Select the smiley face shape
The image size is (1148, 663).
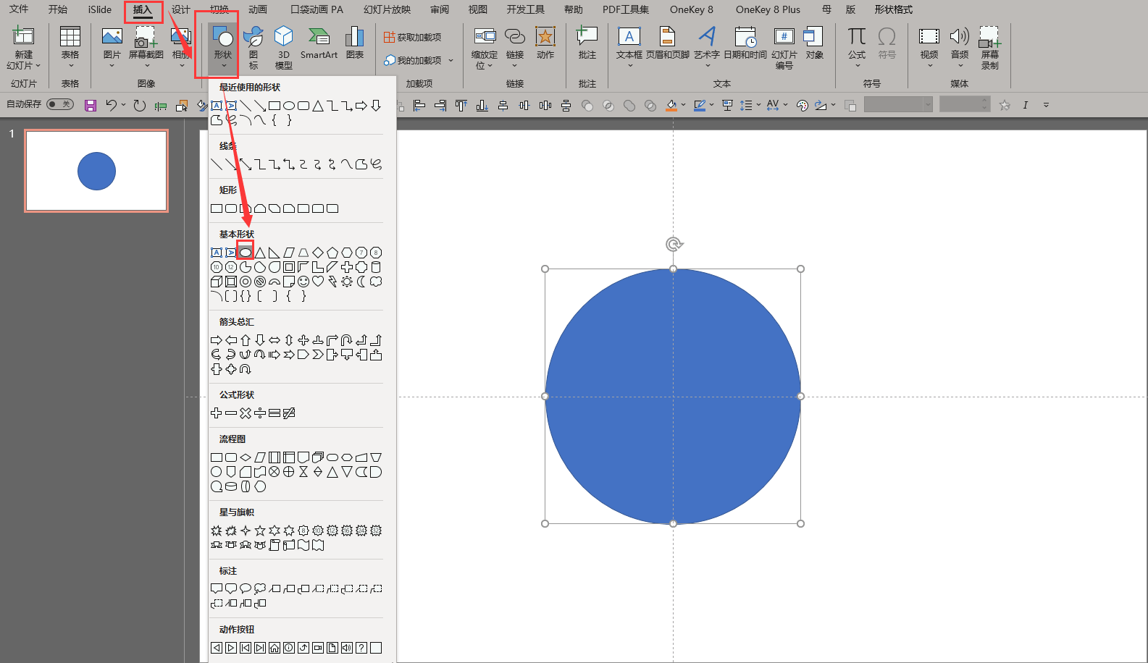(303, 282)
